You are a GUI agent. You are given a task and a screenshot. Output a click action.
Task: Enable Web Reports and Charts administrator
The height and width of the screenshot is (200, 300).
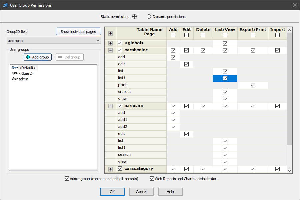click(x=152, y=179)
